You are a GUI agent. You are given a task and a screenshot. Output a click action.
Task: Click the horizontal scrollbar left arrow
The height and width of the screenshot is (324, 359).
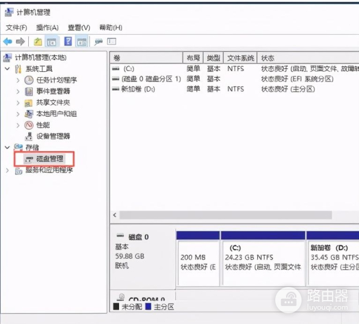(115, 215)
